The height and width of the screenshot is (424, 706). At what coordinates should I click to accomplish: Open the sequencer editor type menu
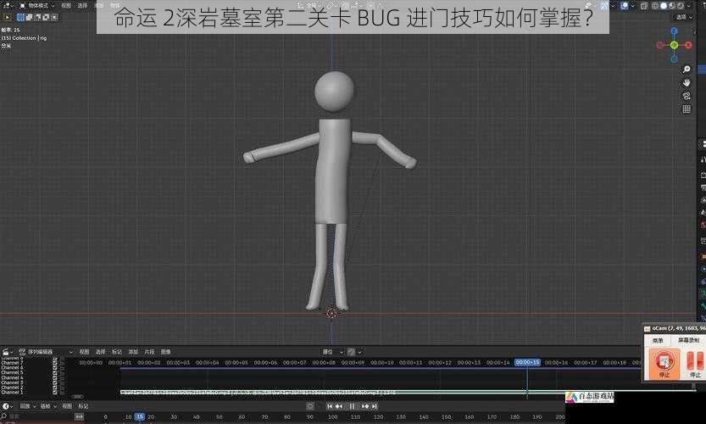pos(8,352)
